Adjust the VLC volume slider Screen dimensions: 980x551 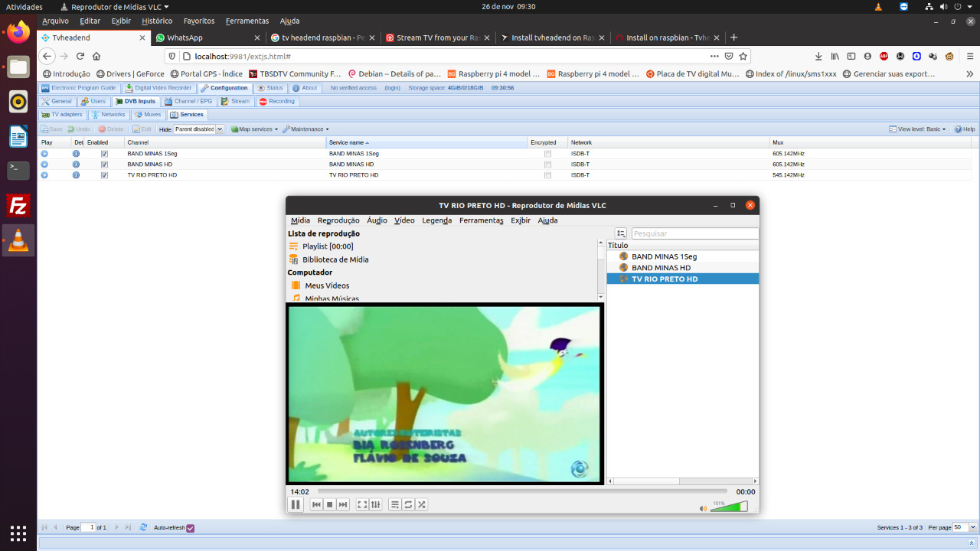pos(728,507)
